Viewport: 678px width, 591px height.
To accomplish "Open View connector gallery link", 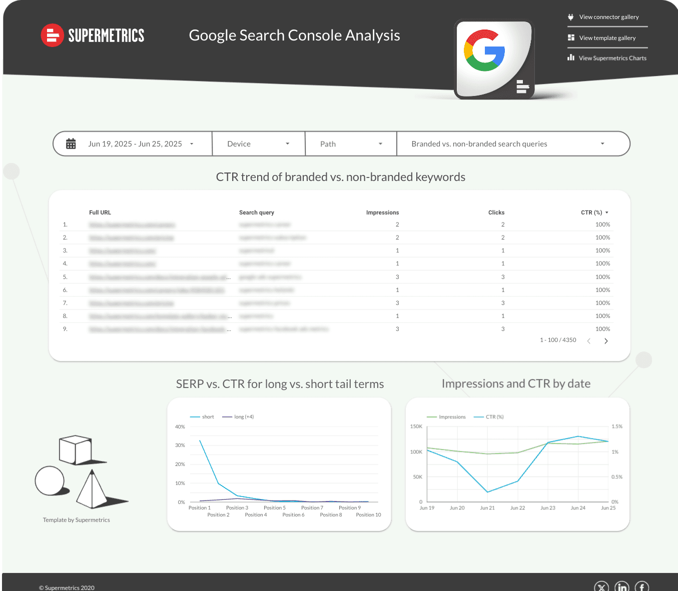I will (x=608, y=17).
